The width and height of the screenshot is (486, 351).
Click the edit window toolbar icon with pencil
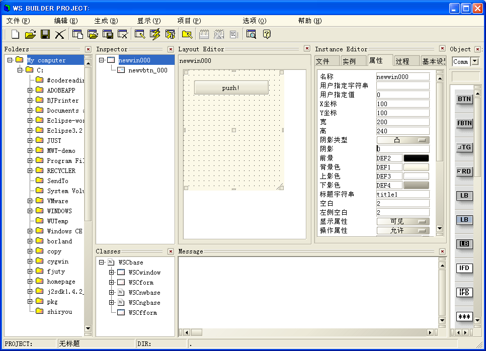click(140, 34)
